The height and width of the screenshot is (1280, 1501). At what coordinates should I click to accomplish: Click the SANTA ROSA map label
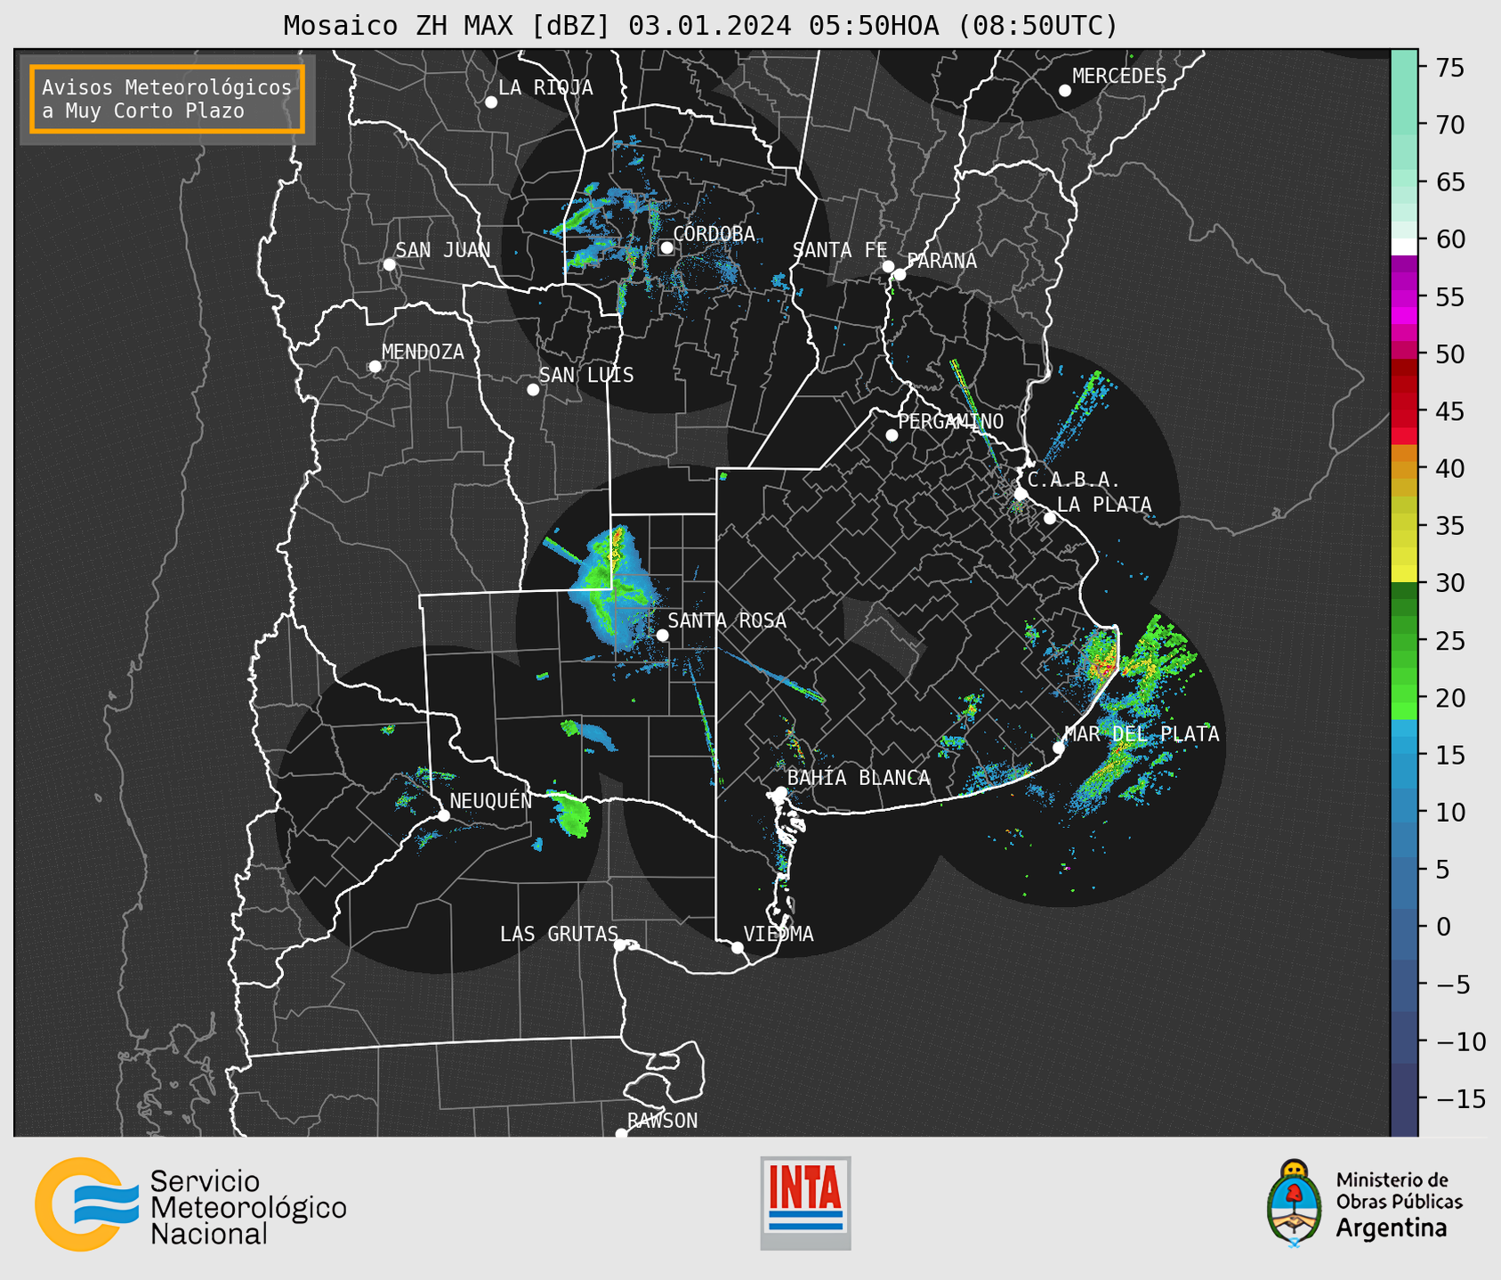[727, 620]
